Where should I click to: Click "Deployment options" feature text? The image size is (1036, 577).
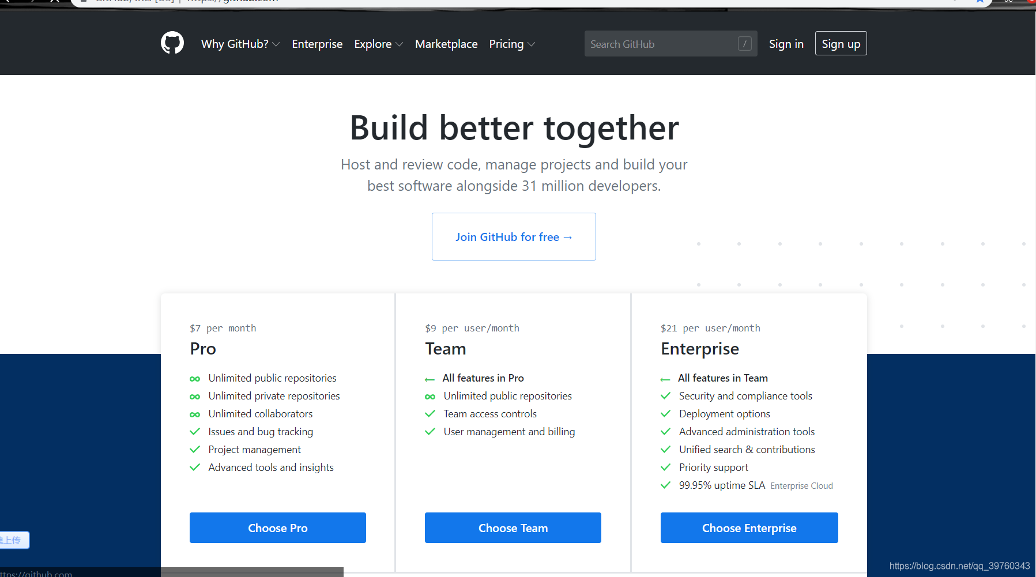point(725,414)
